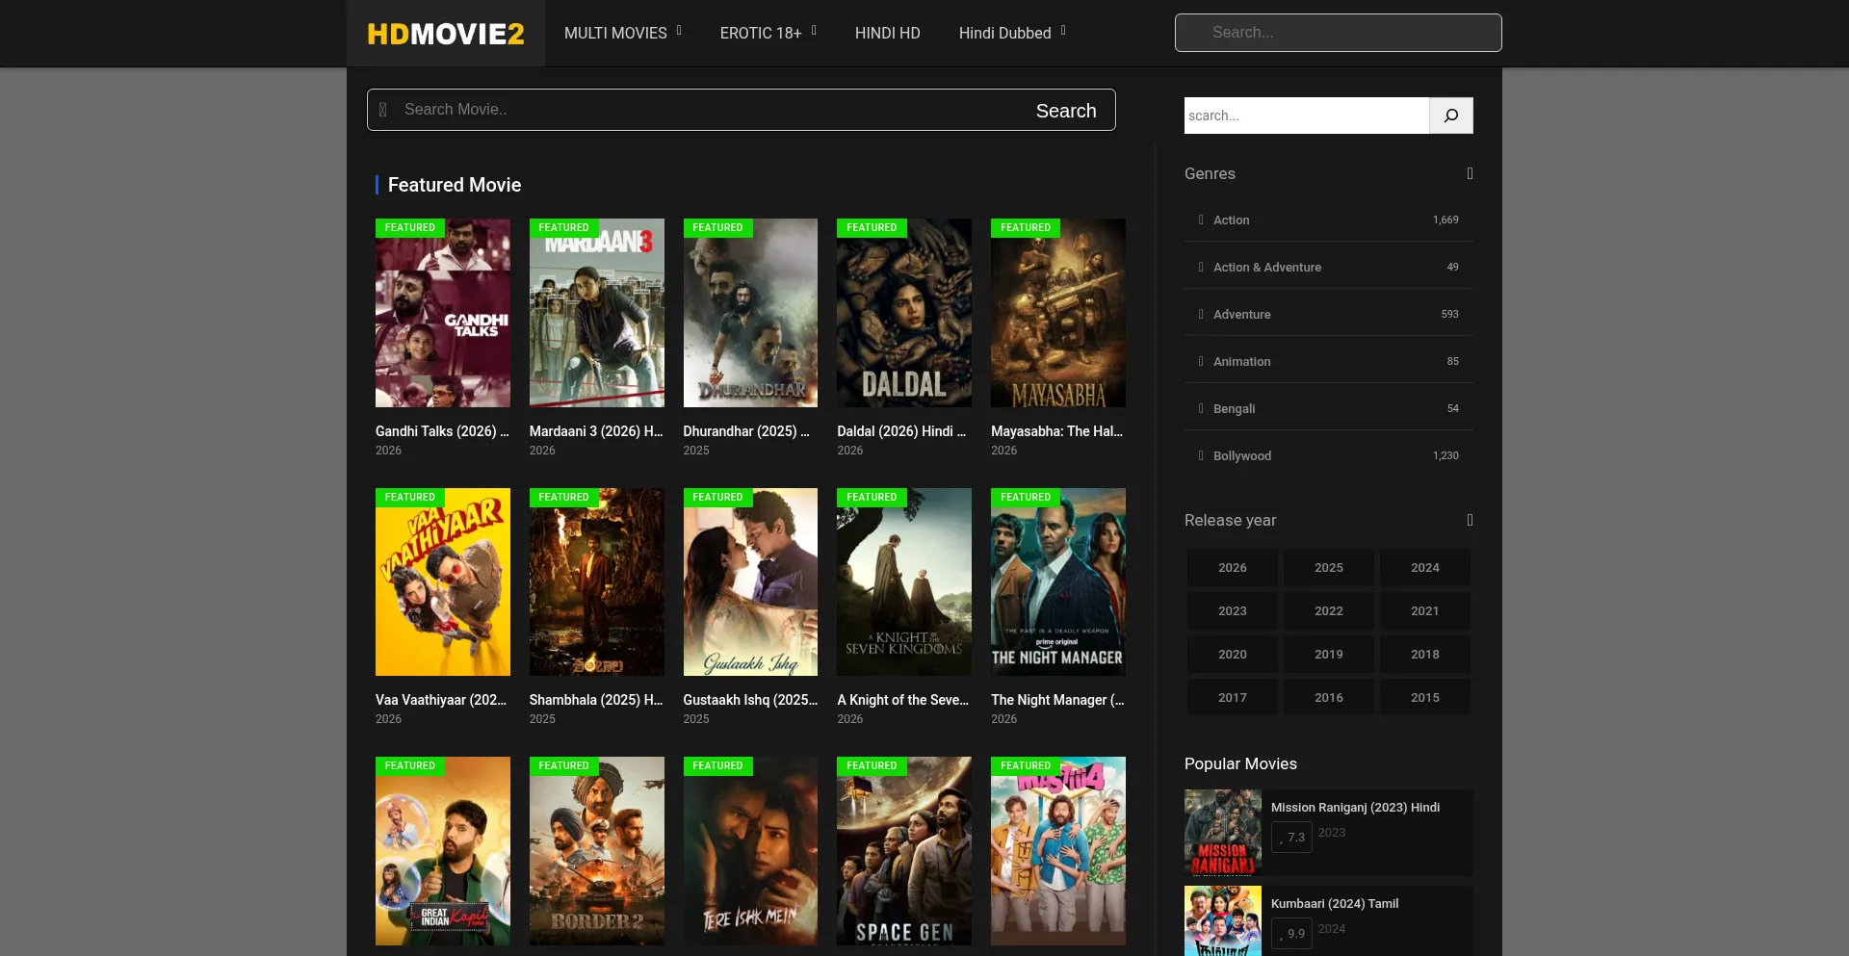
Task: Click the magnifier search button in sidebar
Action: pyautogui.click(x=1451, y=116)
